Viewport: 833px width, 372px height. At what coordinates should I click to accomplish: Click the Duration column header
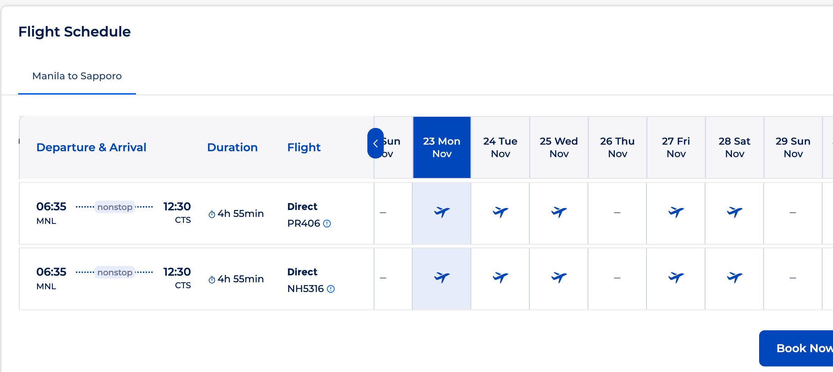click(232, 147)
